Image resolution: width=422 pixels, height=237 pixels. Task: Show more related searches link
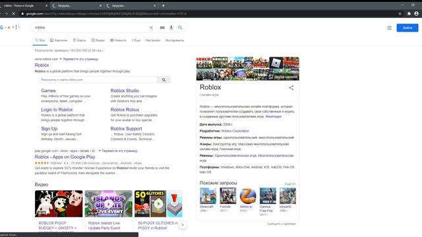[x=290, y=184]
